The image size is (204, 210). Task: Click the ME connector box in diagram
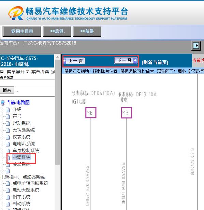tap(91, 113)
